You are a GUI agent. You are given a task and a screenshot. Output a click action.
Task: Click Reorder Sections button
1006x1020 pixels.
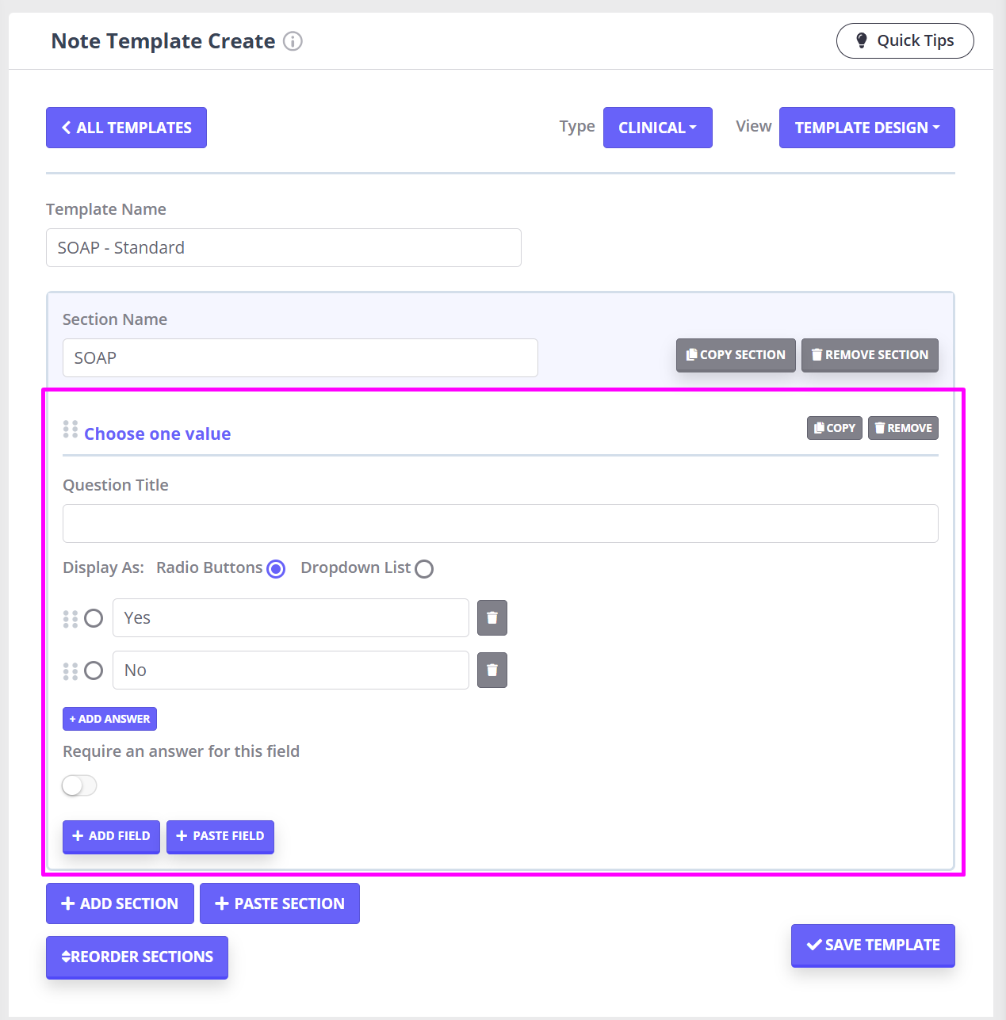click(137, 957)
